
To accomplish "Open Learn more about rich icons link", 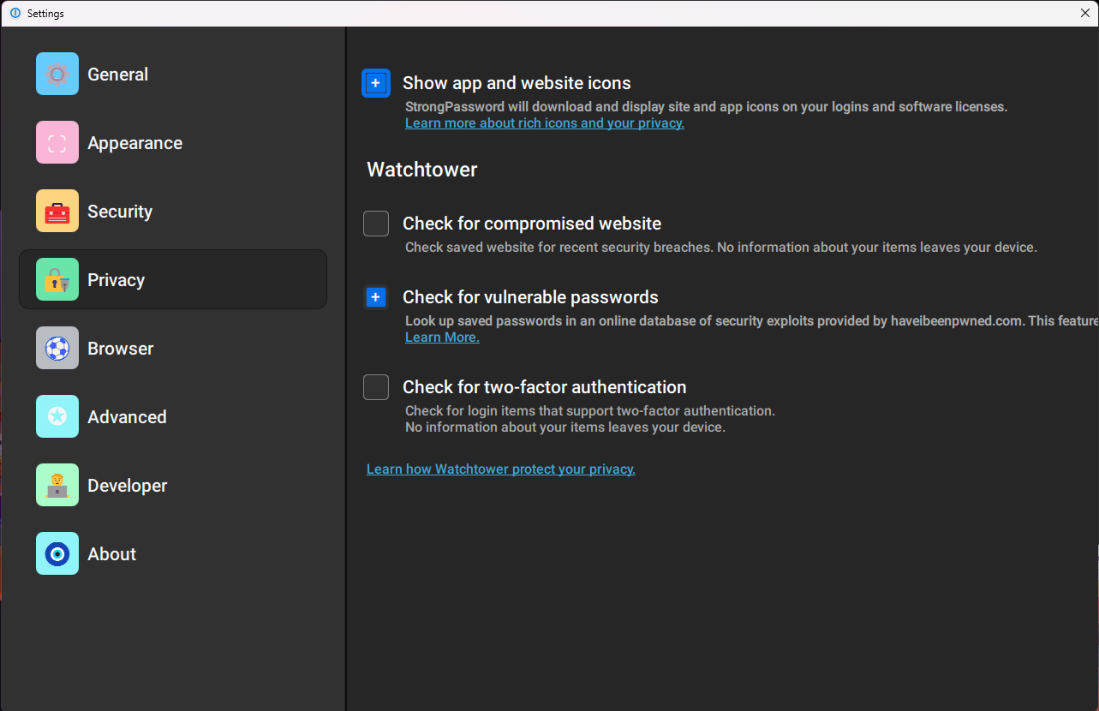I will [x=545, y=123].
